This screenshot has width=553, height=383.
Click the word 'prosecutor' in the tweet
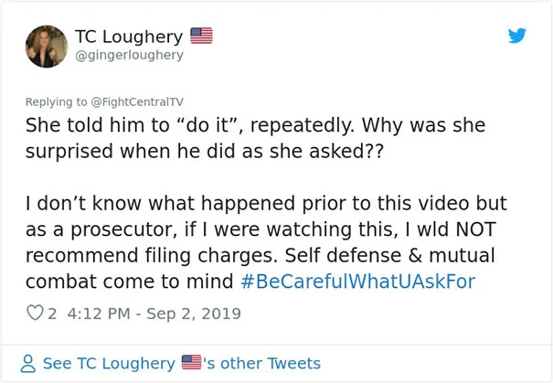pos(123,230)
